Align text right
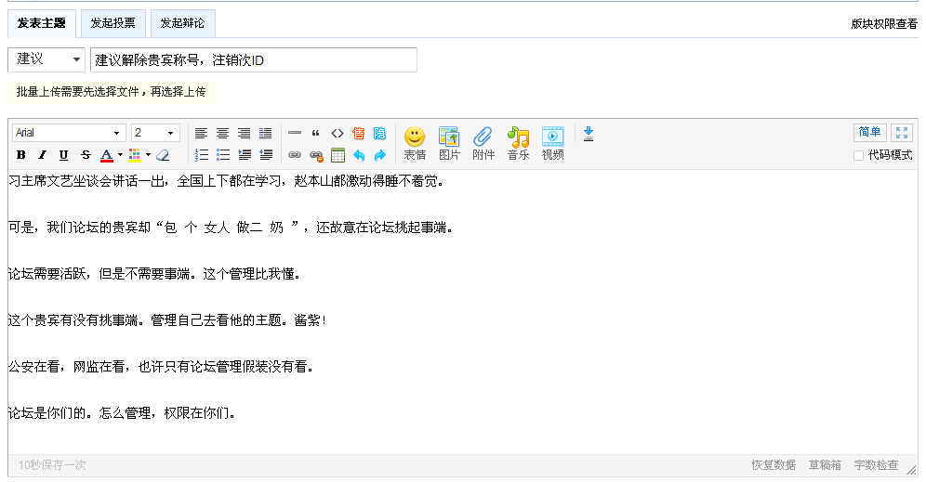The height and width of the screenshot is (482, 926). pos(244,134)
